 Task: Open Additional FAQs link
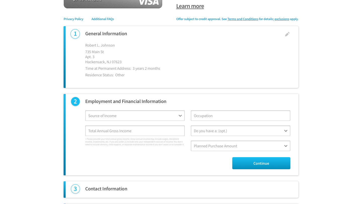pos(103,19)
